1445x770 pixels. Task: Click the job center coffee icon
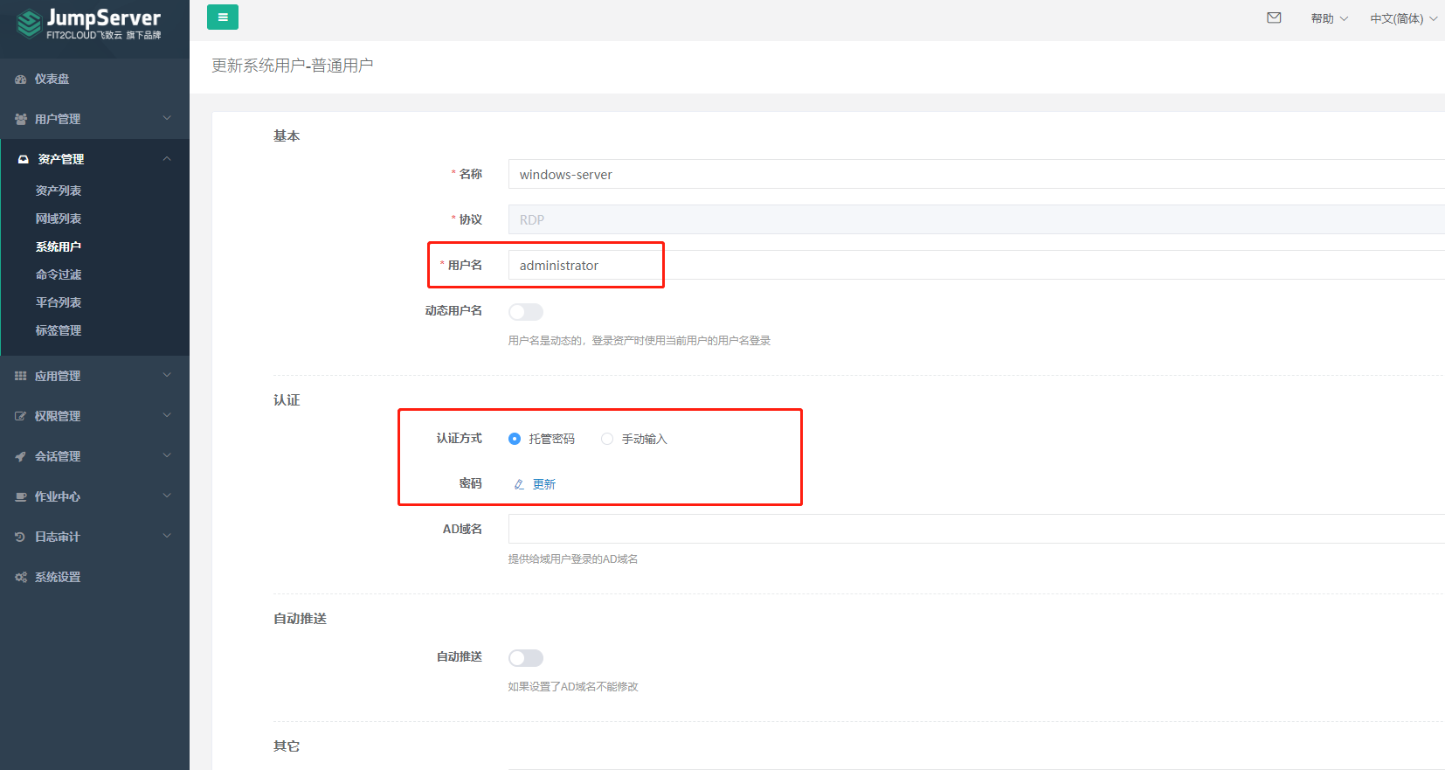pyautogui.click(x=21, y=496)
